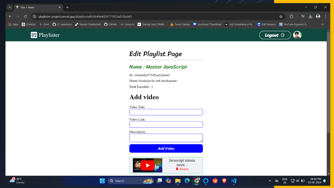Open the browser extensions puzzle icon
This screenshot has width=334, height=188.
coord(291,16)
